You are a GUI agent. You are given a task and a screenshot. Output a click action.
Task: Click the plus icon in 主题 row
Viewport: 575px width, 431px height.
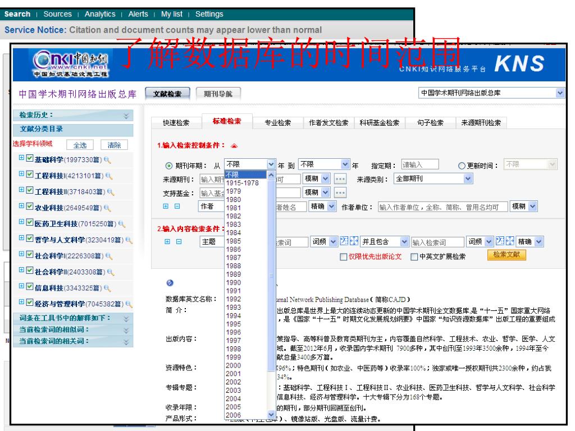[x=167, y=241]
